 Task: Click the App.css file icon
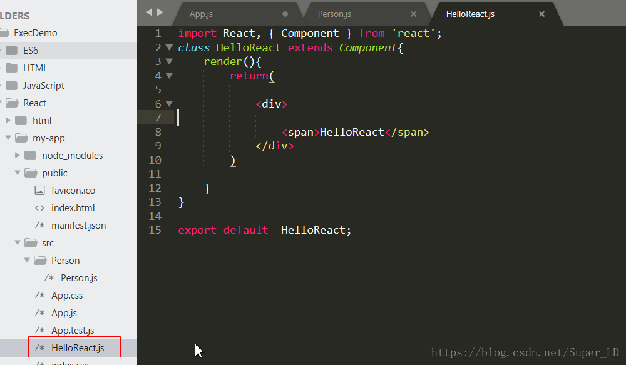(x=39, y=295)
